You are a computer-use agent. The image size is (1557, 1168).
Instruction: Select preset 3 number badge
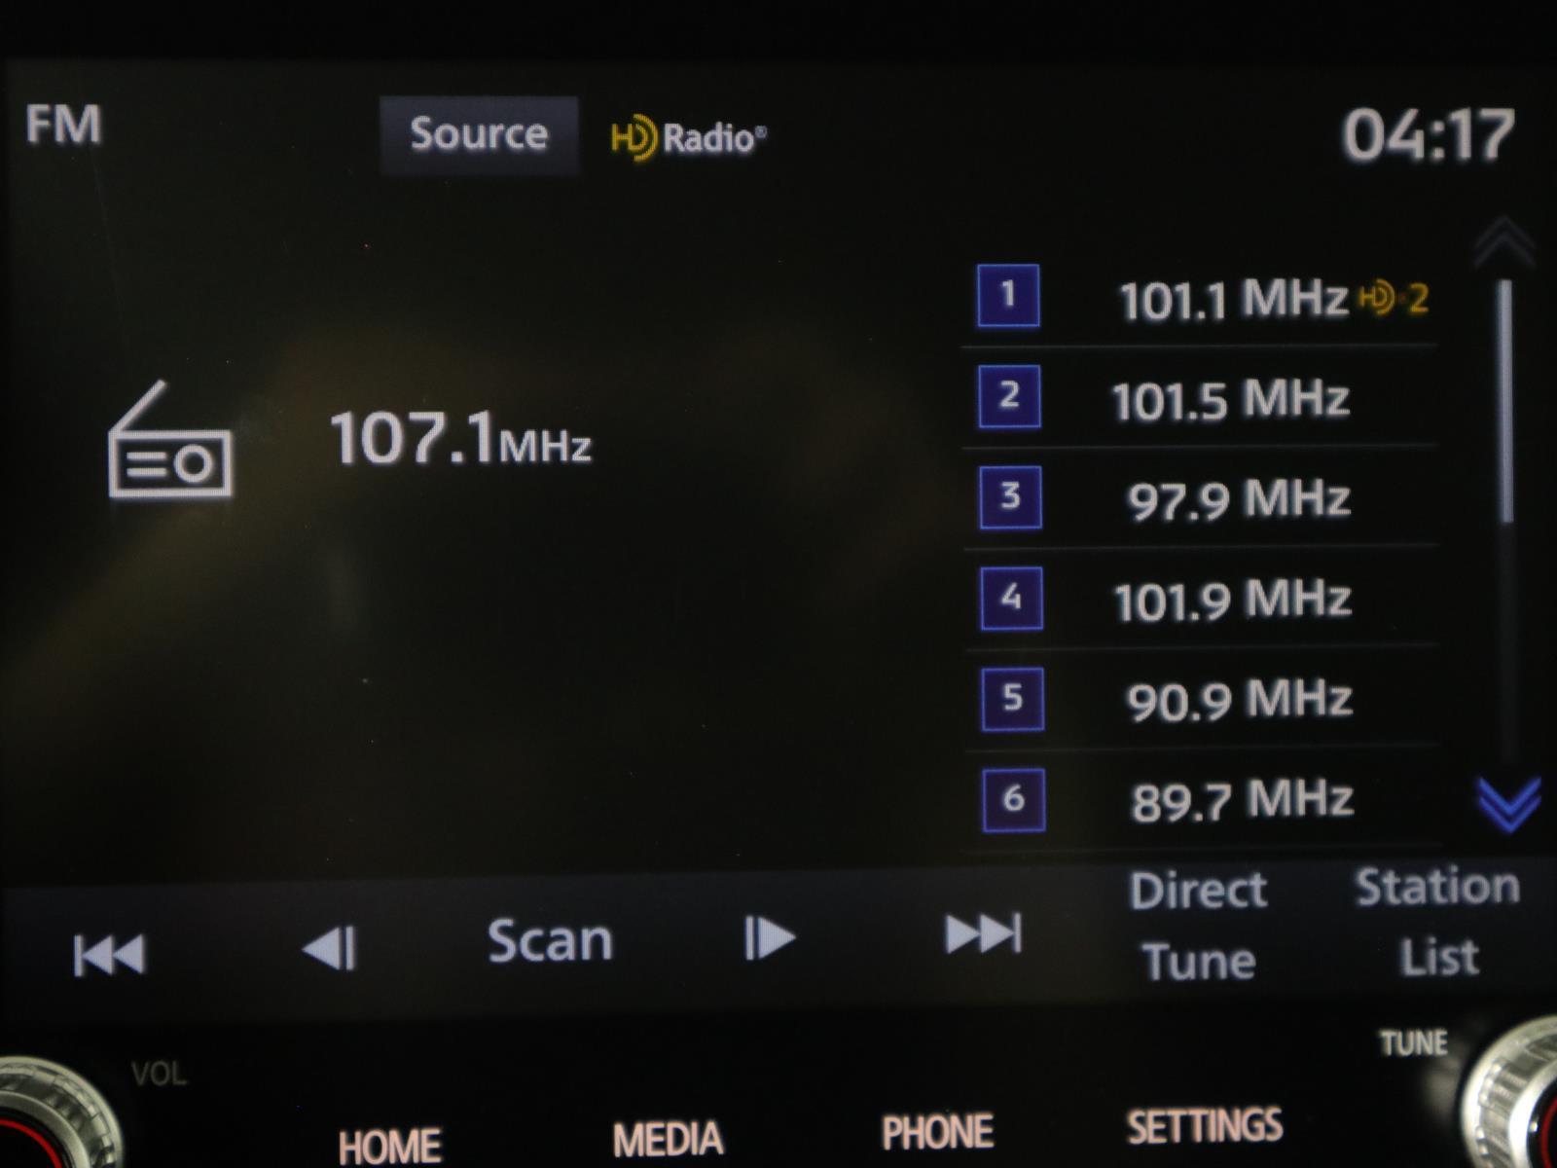(1010, 497)
